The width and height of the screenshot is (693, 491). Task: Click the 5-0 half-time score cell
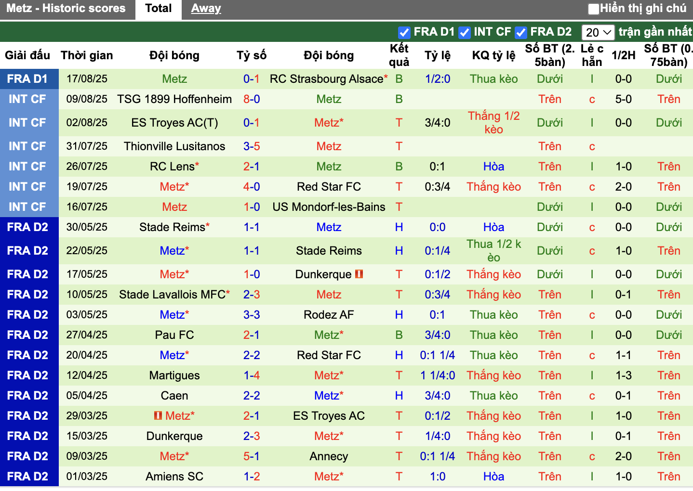click(x=624, y=99)
